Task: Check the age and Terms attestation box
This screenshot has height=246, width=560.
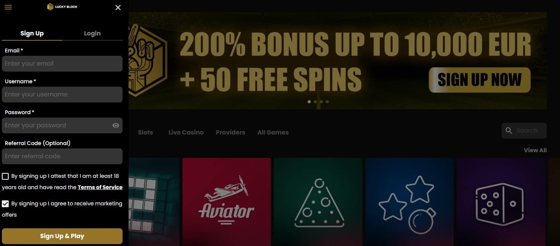Action: (5, 176)
